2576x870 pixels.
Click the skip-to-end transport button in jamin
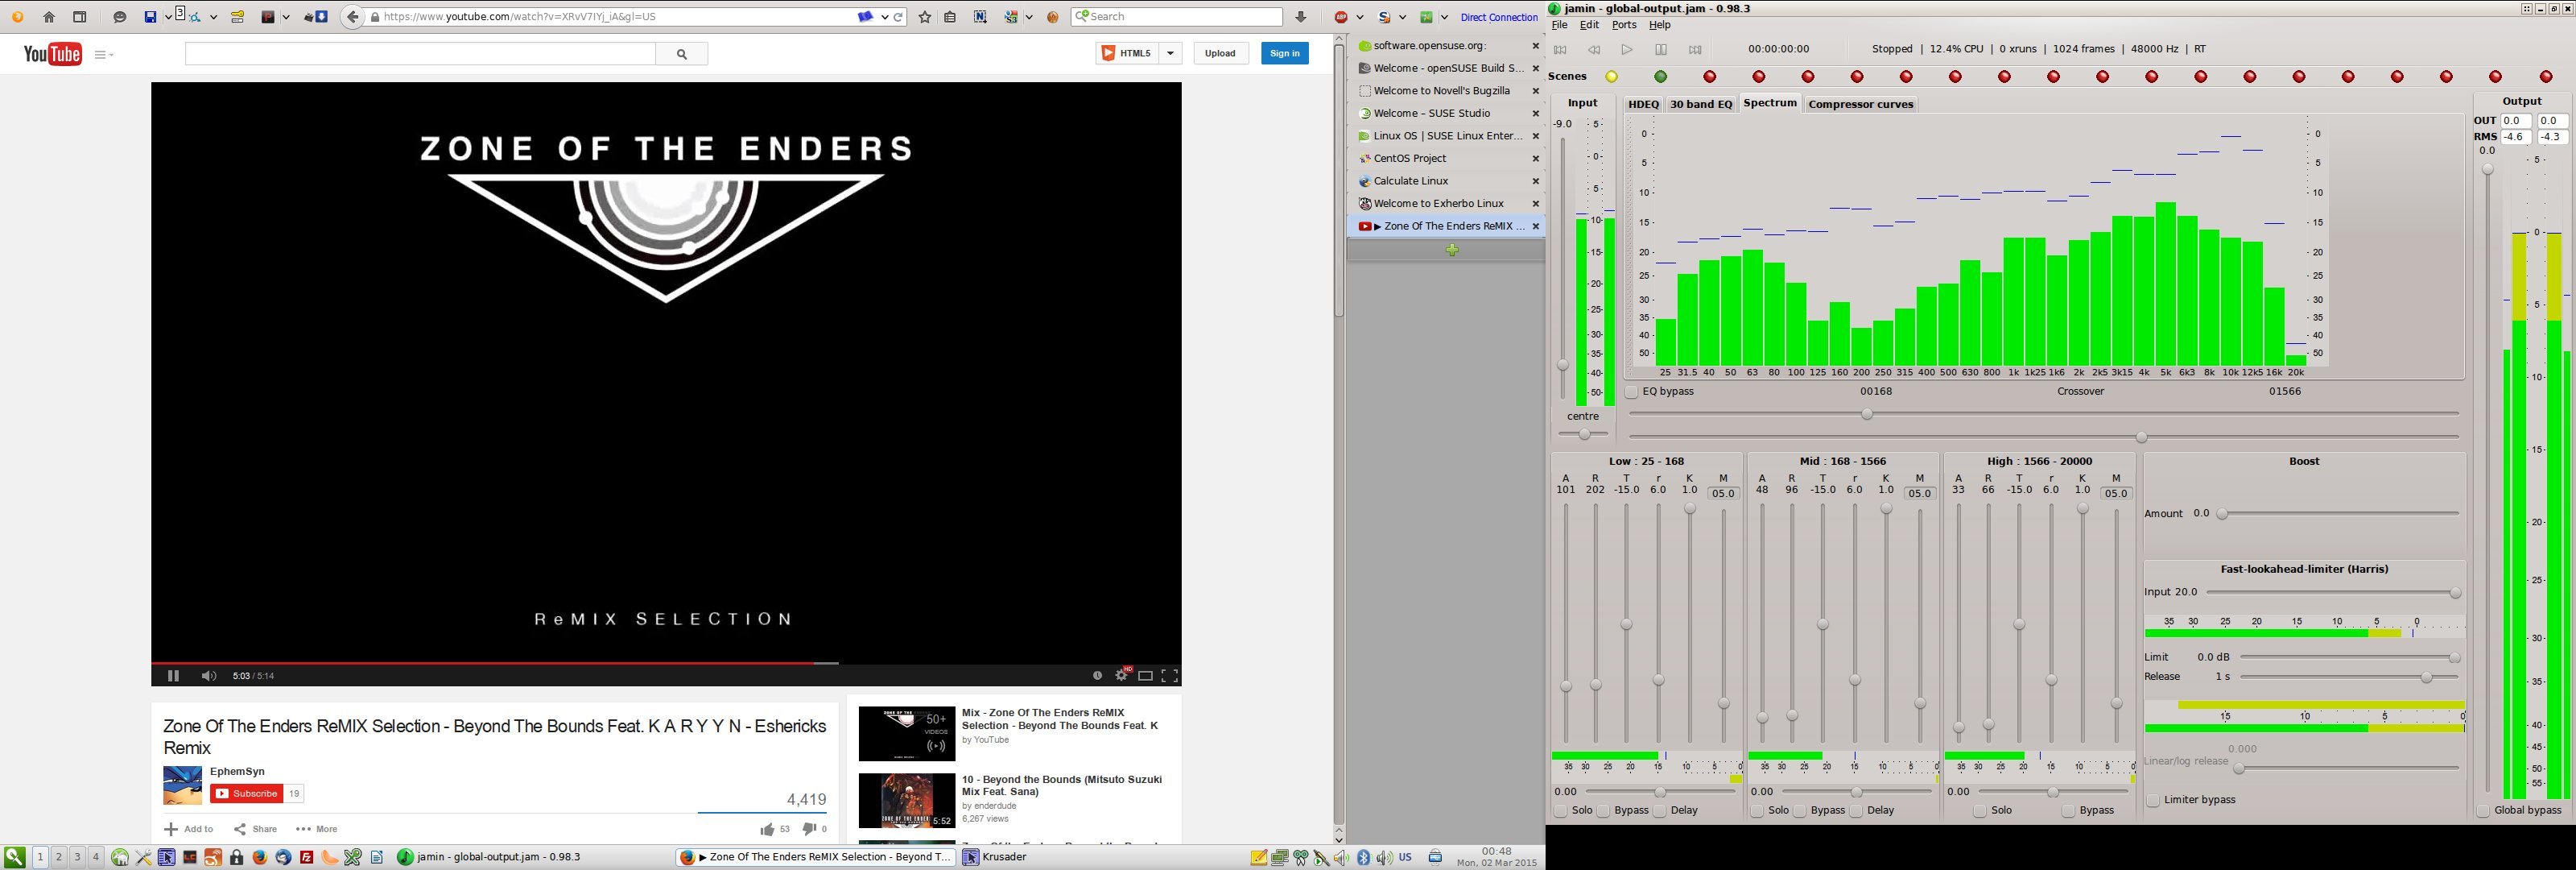[x=1695, y=49]
